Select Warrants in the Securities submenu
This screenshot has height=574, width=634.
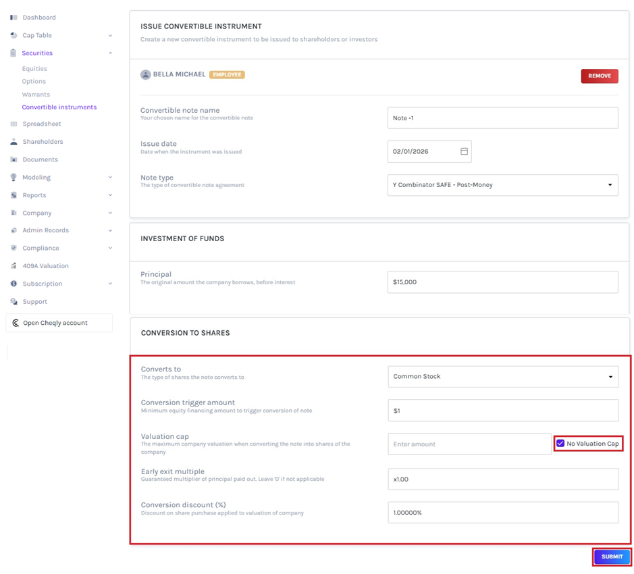tap(36, 95)
